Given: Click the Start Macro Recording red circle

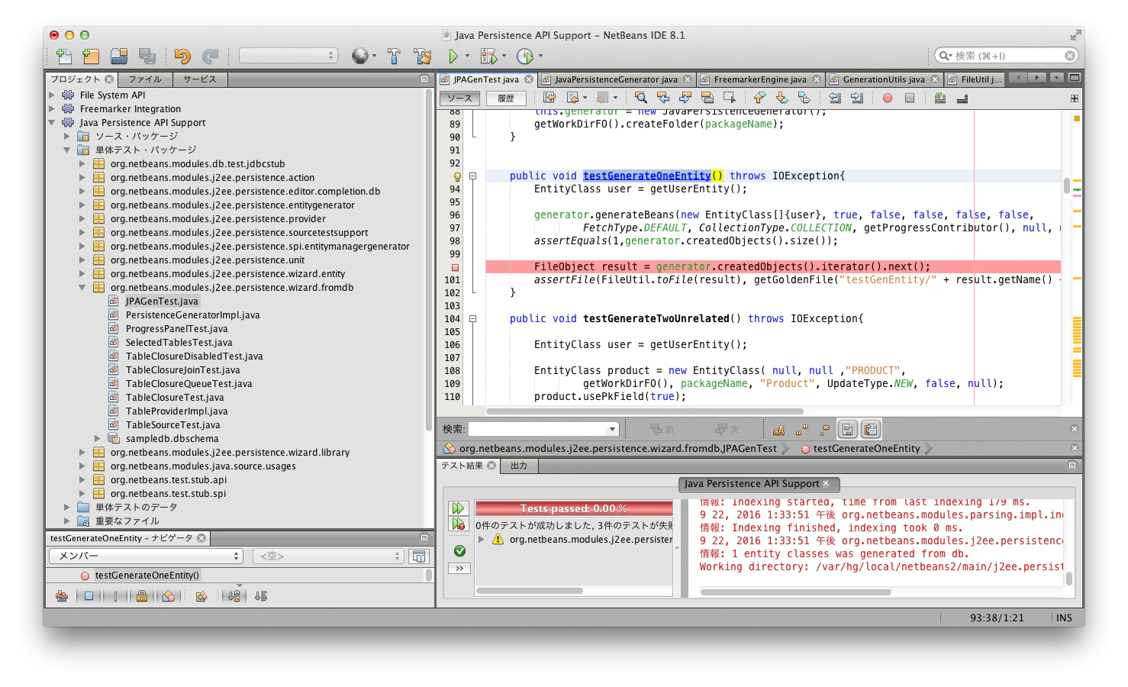Looking at the screenshot, I should click(888, 98).
